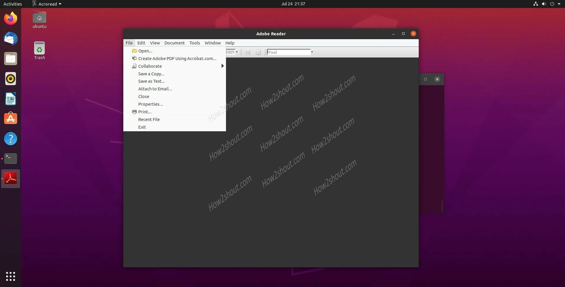The height and width of the screenshot is (287, 565).
Task: Open the Acroread app menu in top bar
Action: coord(47,4)
